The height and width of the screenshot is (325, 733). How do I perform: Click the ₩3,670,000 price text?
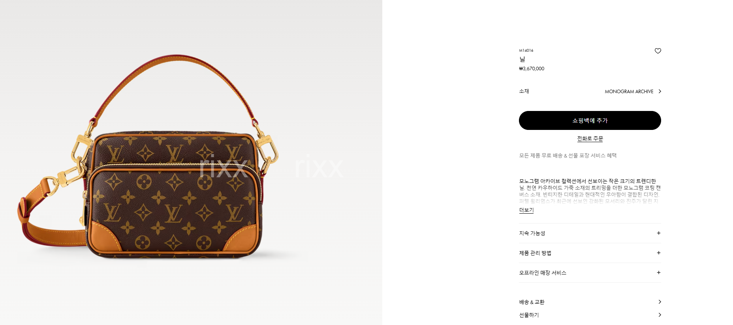(x=532, y=69)
